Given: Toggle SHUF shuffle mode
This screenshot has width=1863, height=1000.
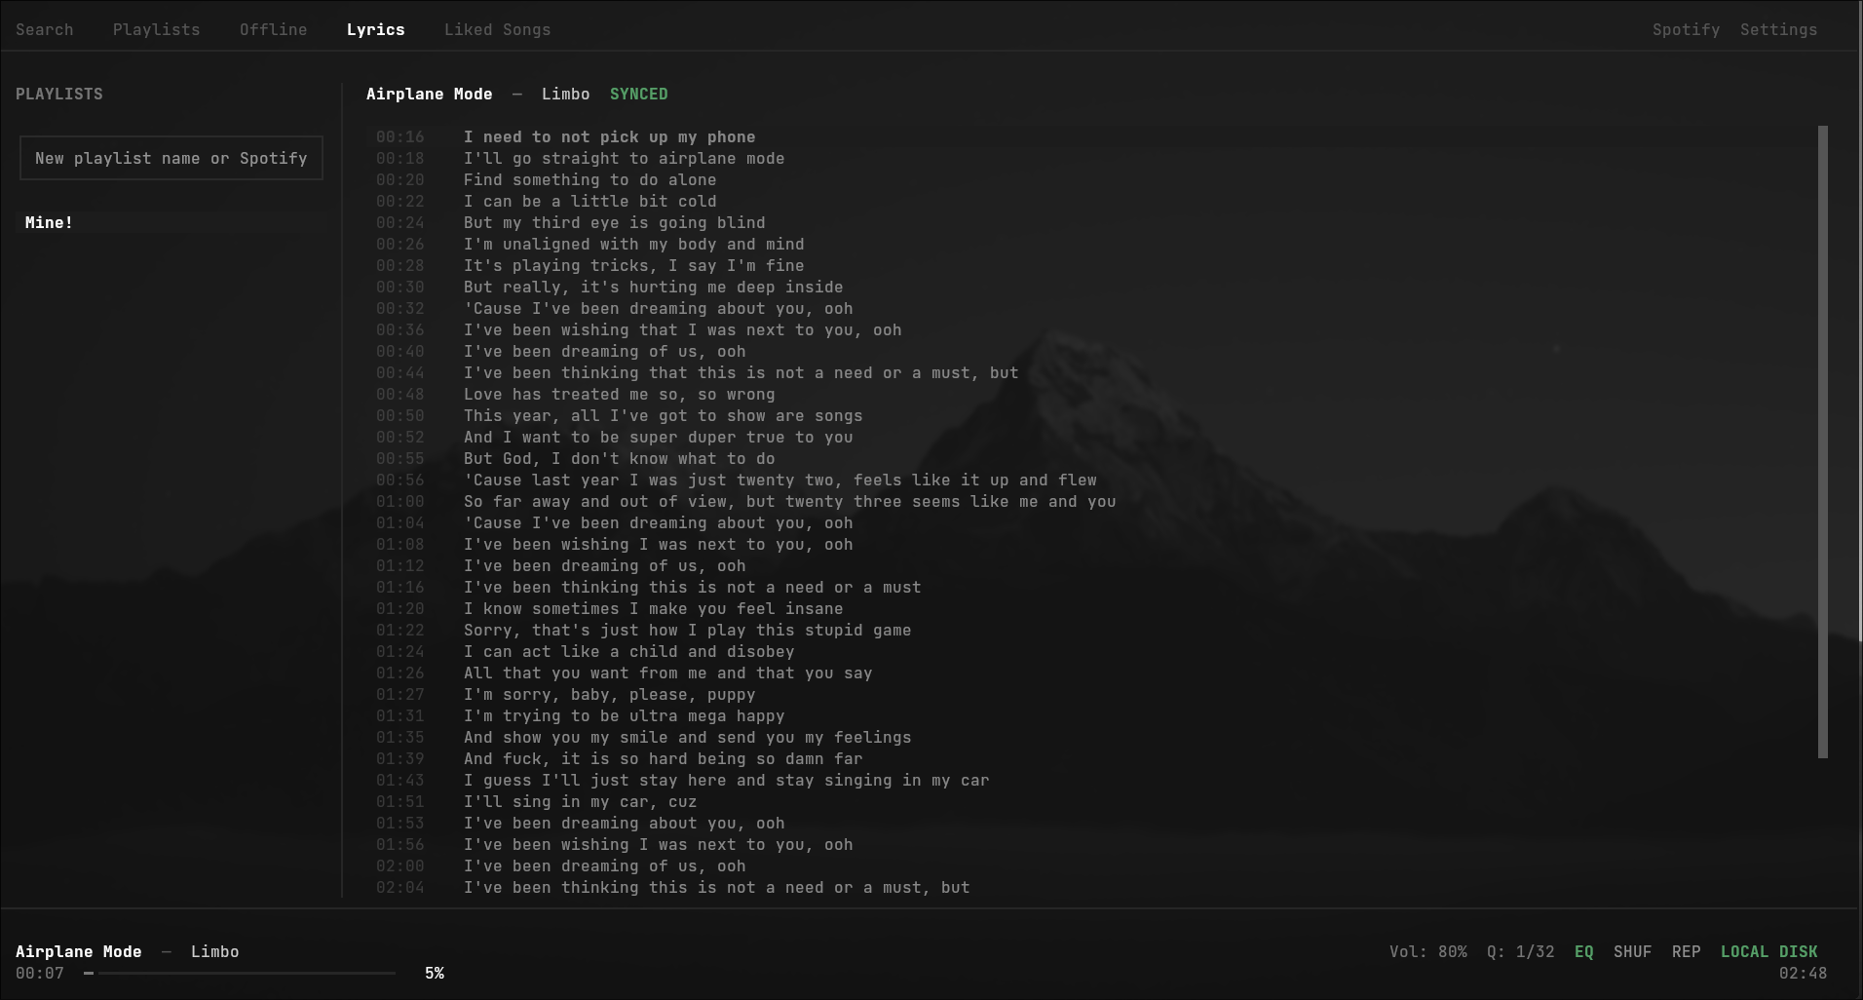Looking at the screenshot, I should pyautogui.click(x=1632, y=952).
